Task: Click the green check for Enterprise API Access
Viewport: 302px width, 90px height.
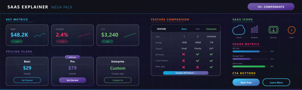Action: (x=211, y=54)
